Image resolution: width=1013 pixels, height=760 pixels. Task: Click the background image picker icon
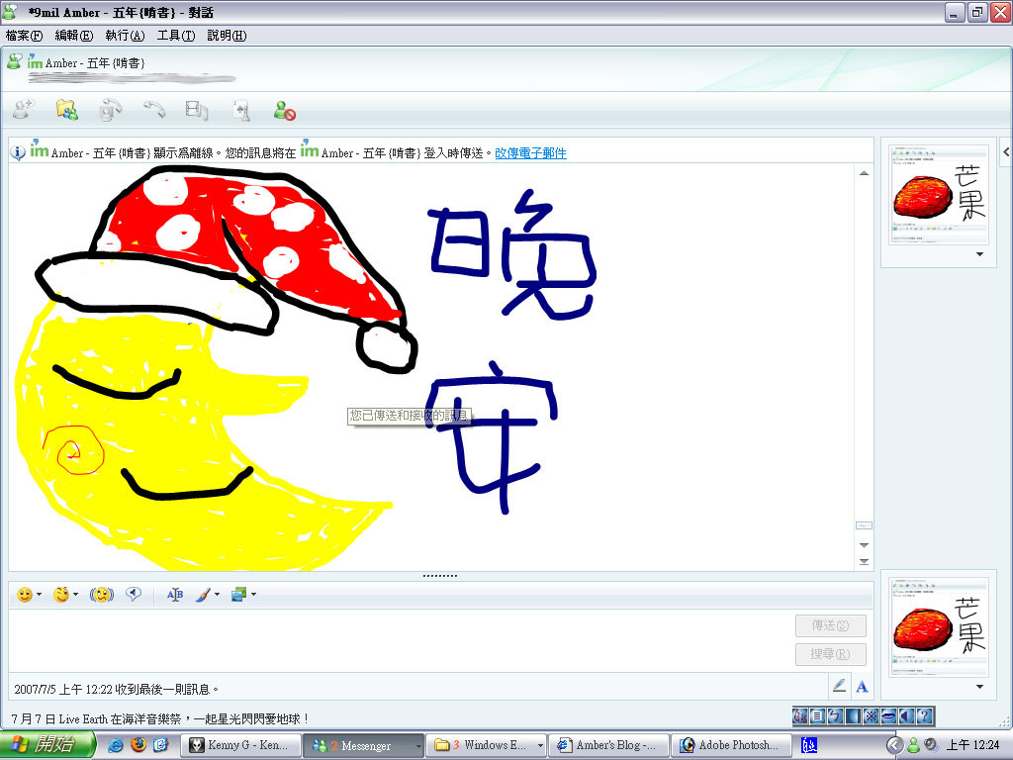[x=239, y=594]
